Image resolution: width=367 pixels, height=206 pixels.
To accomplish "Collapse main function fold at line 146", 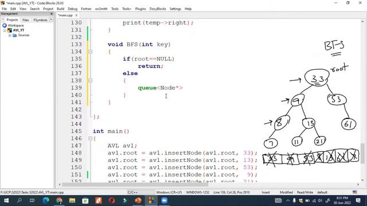I will 91,138.
